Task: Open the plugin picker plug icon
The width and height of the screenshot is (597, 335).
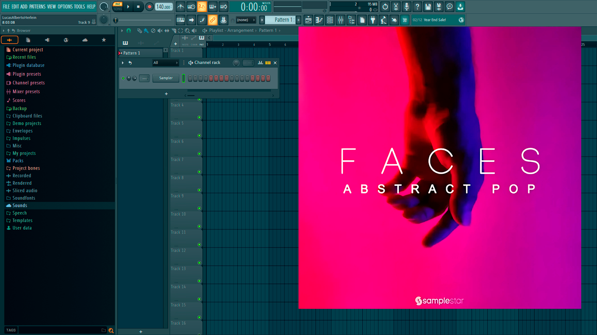Action: (x=373, y=20)
